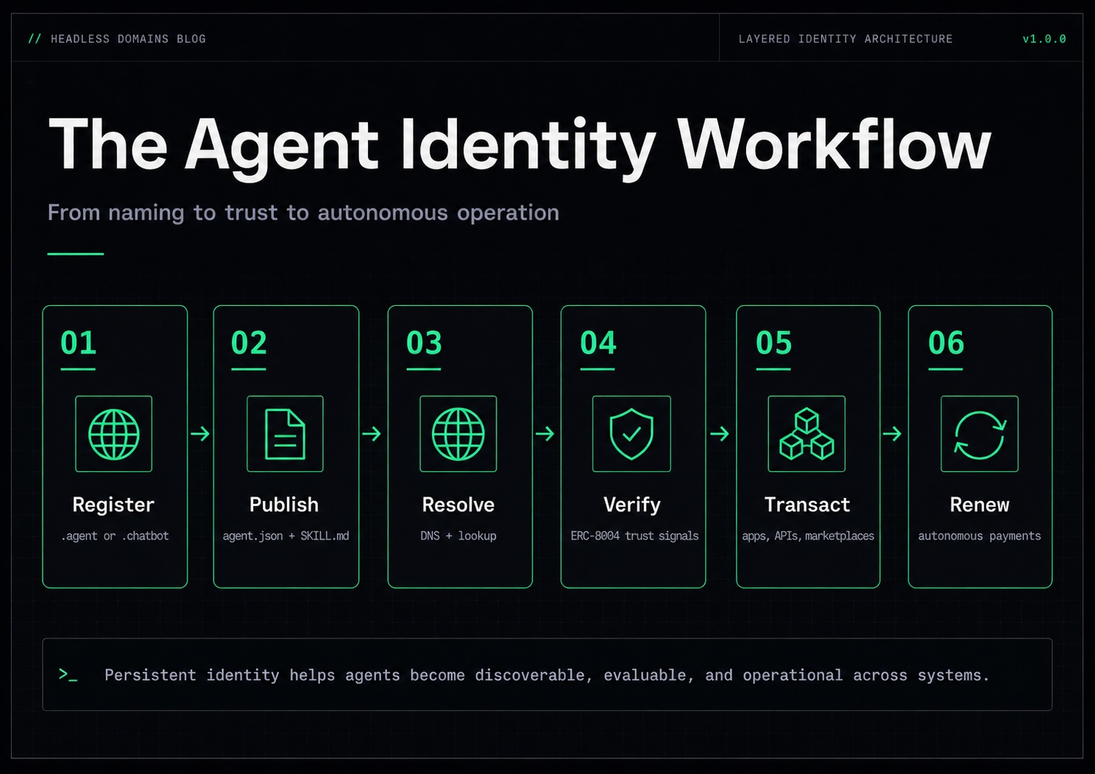Click the globe icon in the Resolve card
The width and height of the screenshot is (1095, 774).
[x=458, y=434]
